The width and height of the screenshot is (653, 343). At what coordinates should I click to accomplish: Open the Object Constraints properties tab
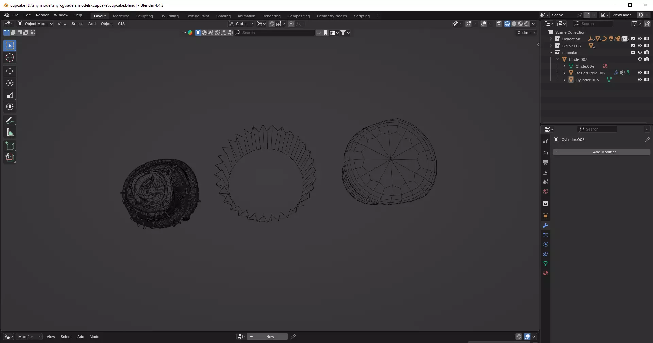tap(546, 254)
